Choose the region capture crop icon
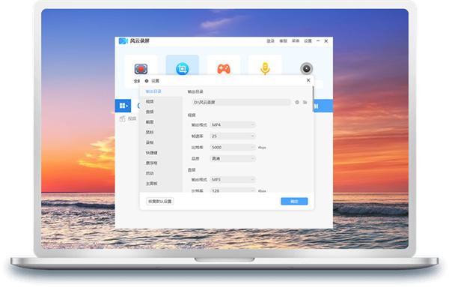 [182, 69]
